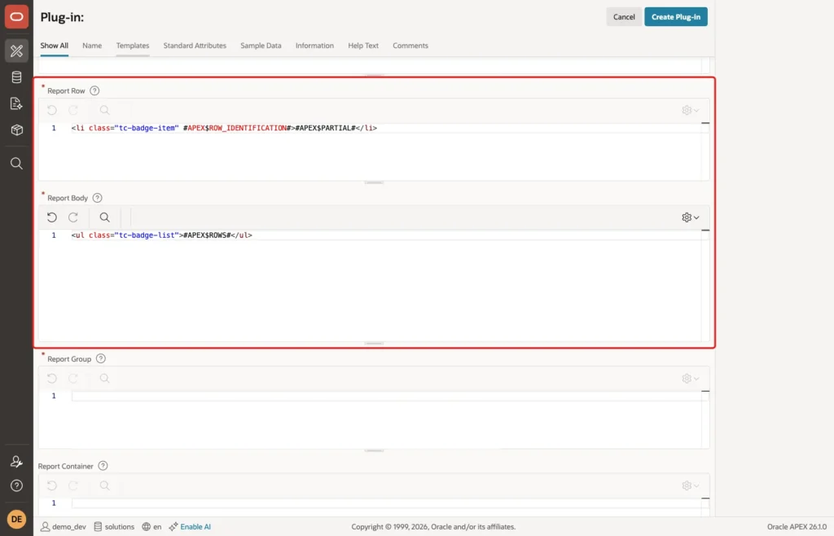834x536 pixels.
Task: Grab the resize handle below Report Body editor
Action: [x=374, y=344]
